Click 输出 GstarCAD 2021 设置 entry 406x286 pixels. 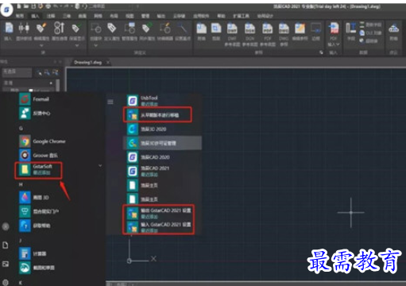[x=159, y=213]
